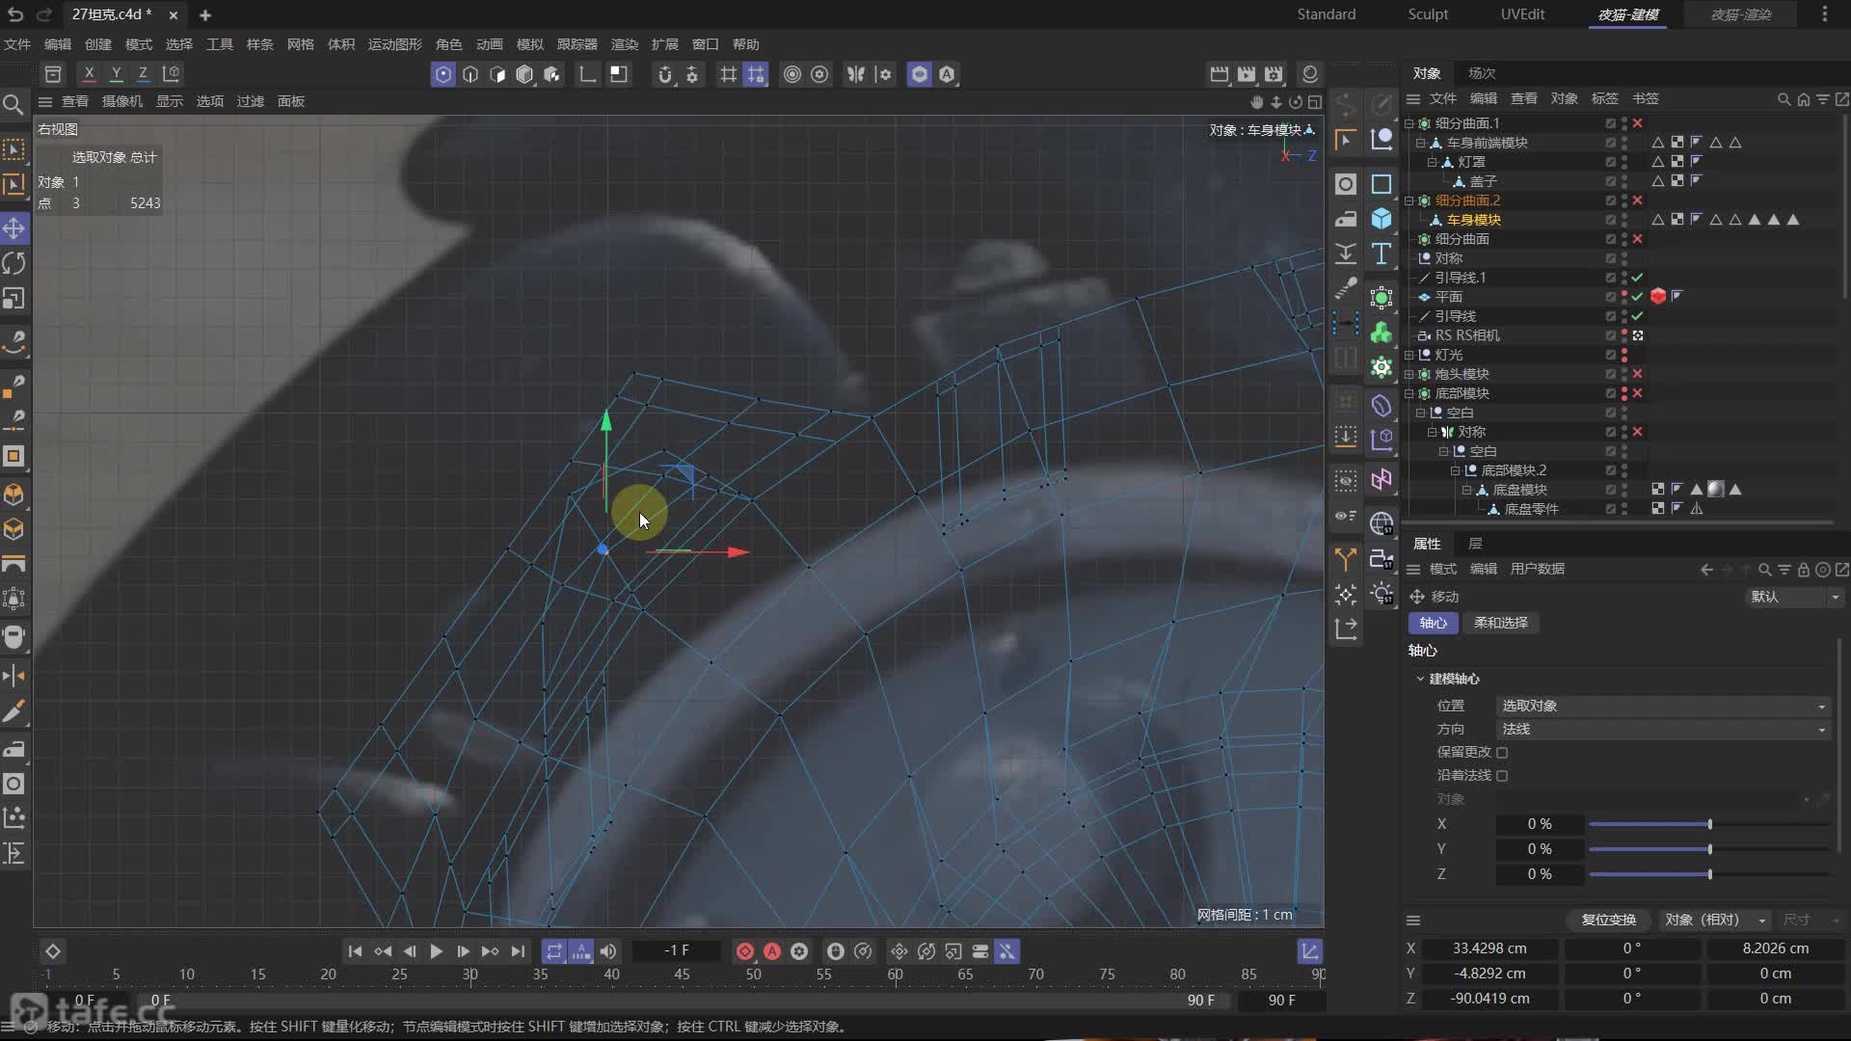Close the 27坦克.c4d tab

pos(173,15)
